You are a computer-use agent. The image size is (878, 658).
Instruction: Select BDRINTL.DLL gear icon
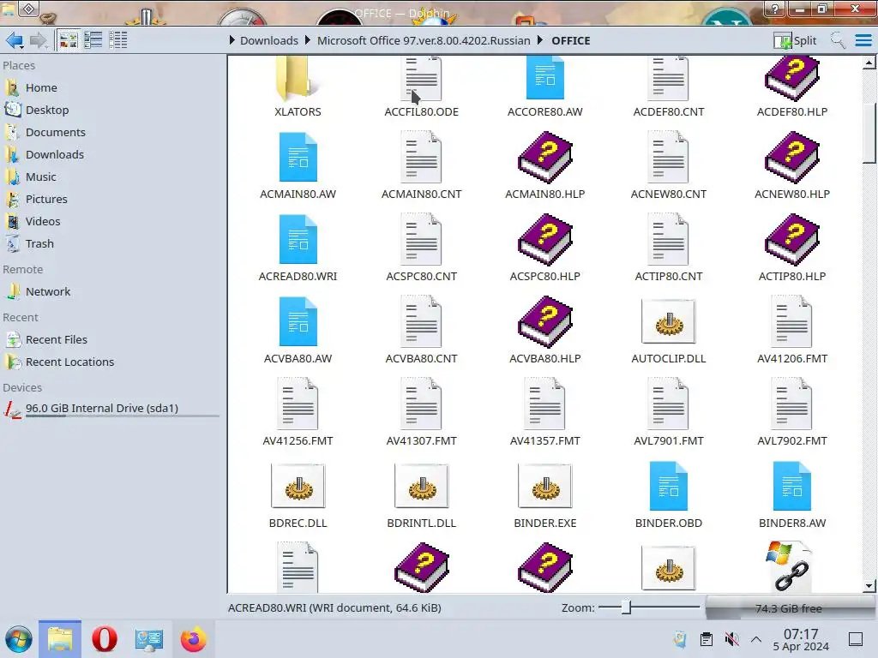coord(422,487)
